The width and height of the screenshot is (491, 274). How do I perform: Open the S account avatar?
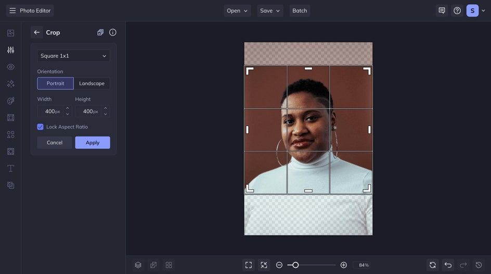tap(472, 10)
